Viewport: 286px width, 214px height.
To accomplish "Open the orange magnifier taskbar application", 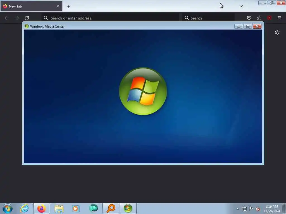I will click(x=111, y=208).
